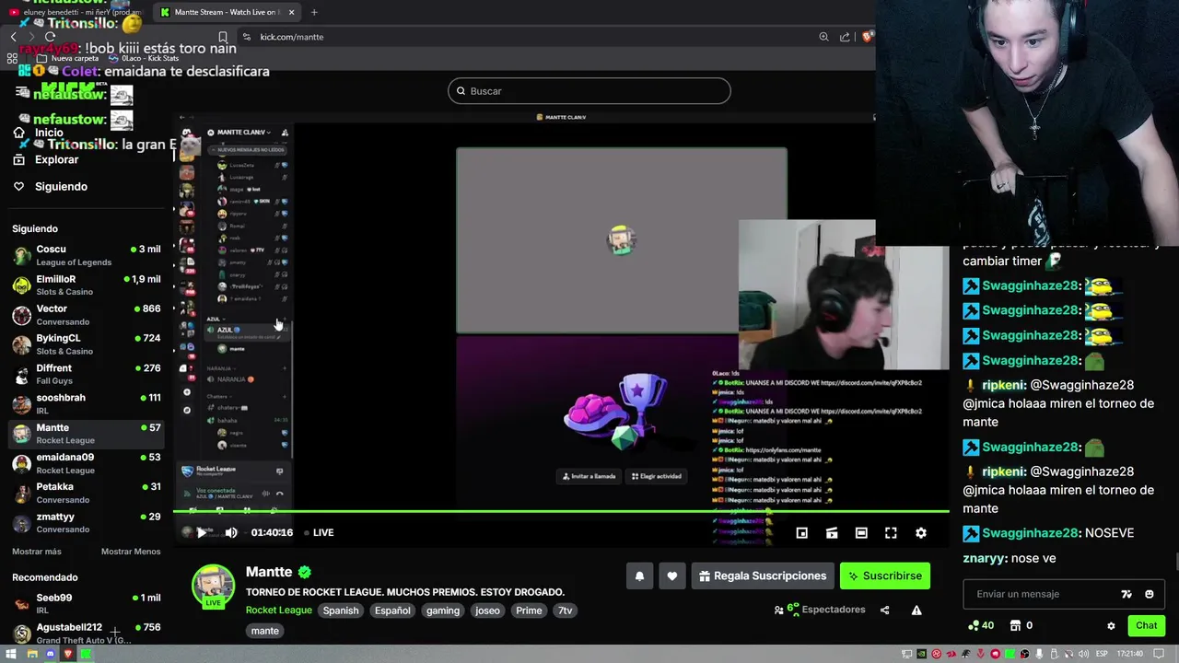Open Diffrent channel in sidebar
Image resolution: width=1179 pixels, height=663 pixels.
tap(88, 374)
